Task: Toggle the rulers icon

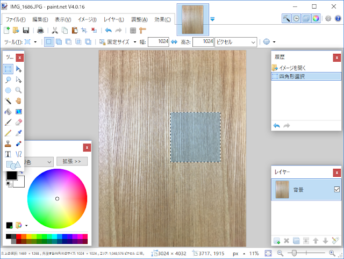Action: tap(142, 30)
